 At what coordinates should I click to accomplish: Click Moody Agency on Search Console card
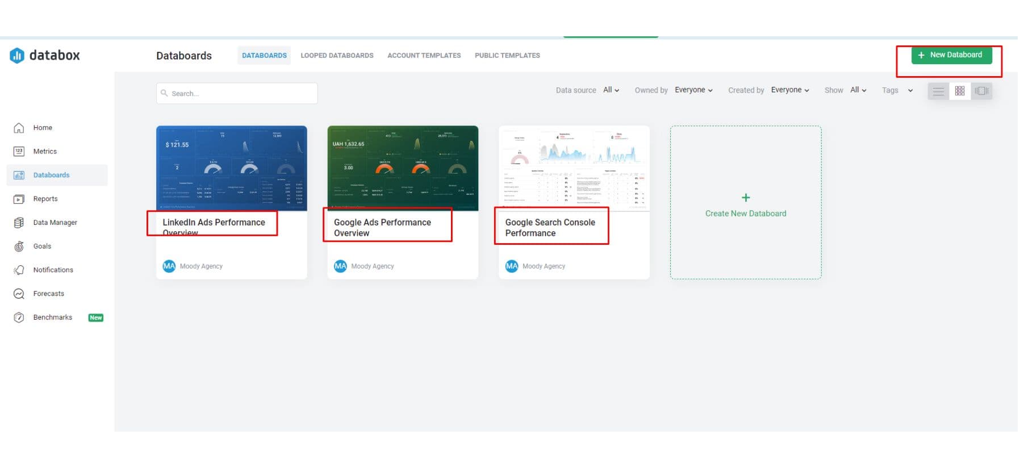pos(544,266)
